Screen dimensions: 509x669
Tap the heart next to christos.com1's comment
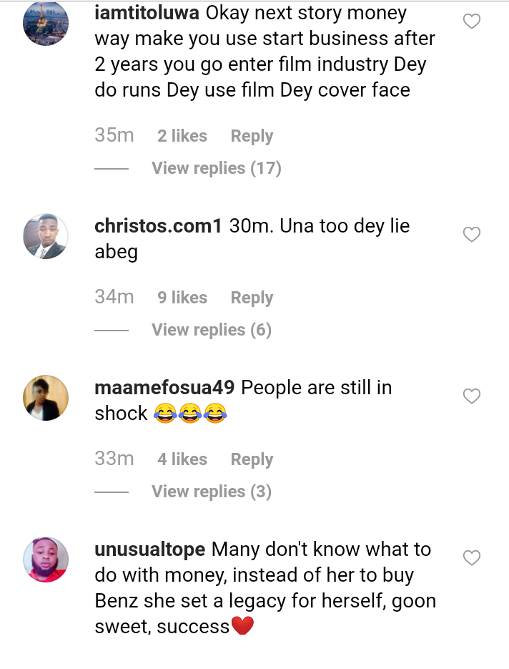coord(472,234)
